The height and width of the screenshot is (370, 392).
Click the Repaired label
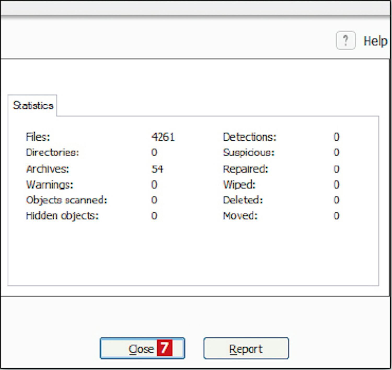[245, 169]
